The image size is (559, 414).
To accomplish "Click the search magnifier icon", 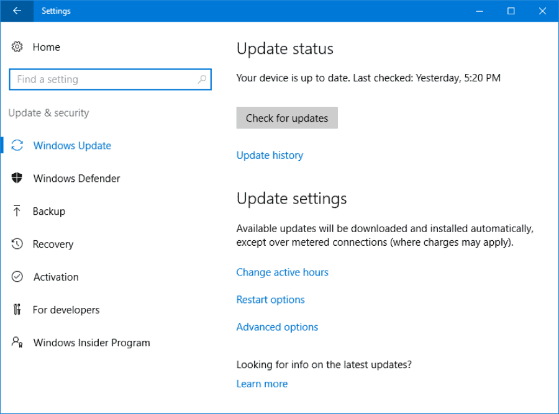I will (x=202, y=79).
